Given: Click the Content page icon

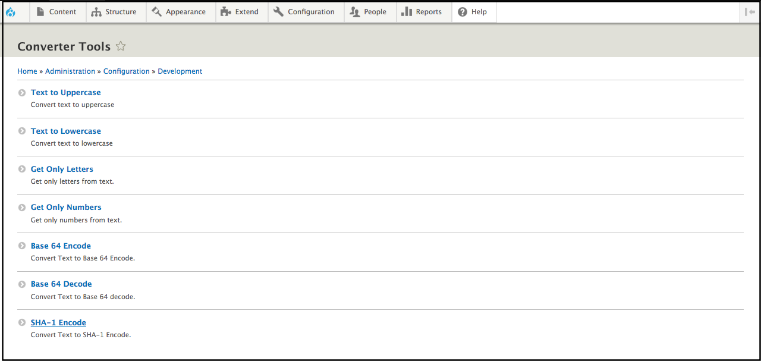Looking at the screenshot, I should pyautogui.click(x=40, y=11).
